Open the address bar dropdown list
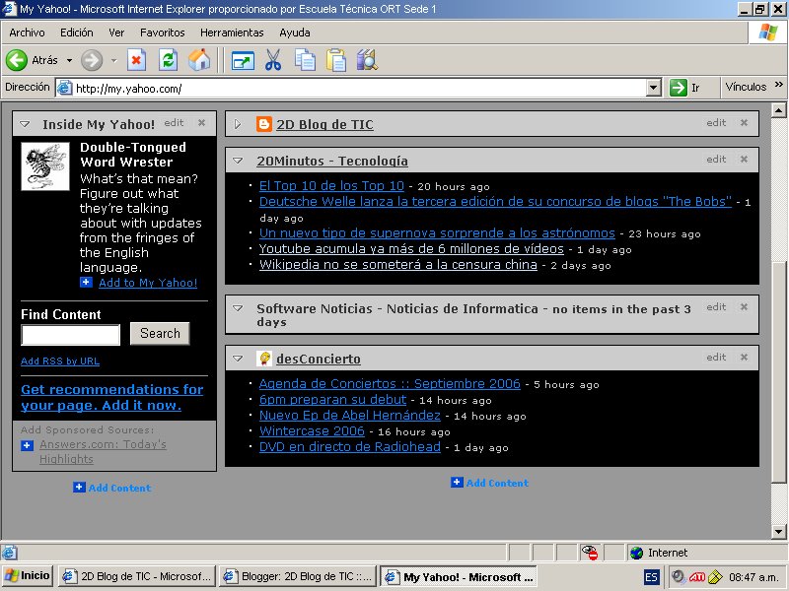The image size is (789, 591). point(653,88)
